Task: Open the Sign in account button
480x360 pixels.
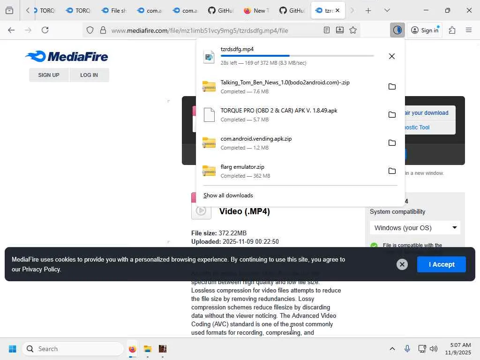Action: coord(425,30)
